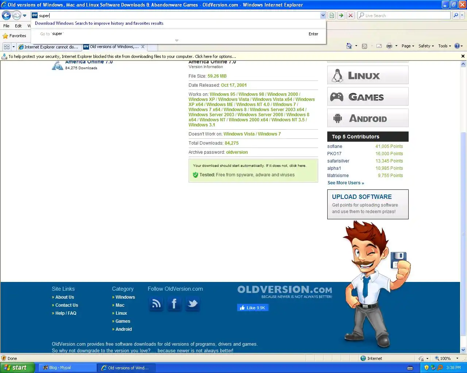Image resolution: width=467 pixels, height=373 pixels.
Task: Click the Home page icon
Action: point(349,46)
